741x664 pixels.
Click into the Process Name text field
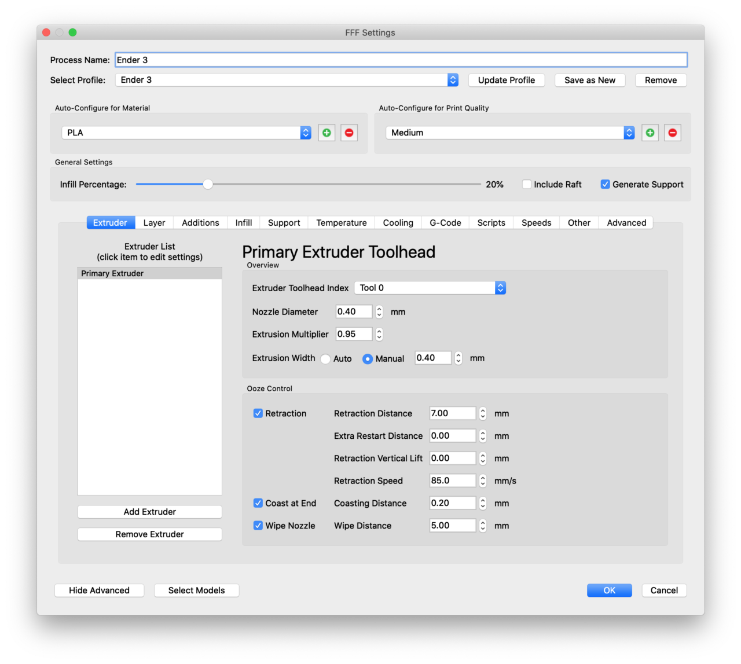[x=401, y=60]
